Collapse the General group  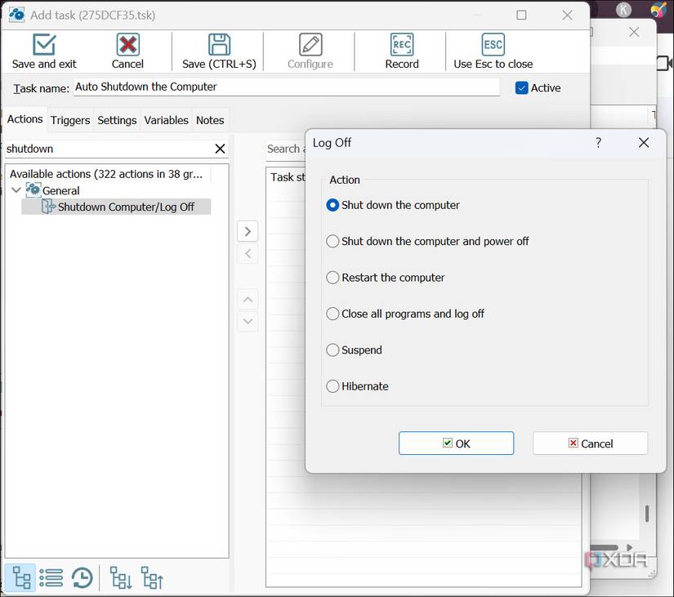pyautogui.click(x=17, y=189)
